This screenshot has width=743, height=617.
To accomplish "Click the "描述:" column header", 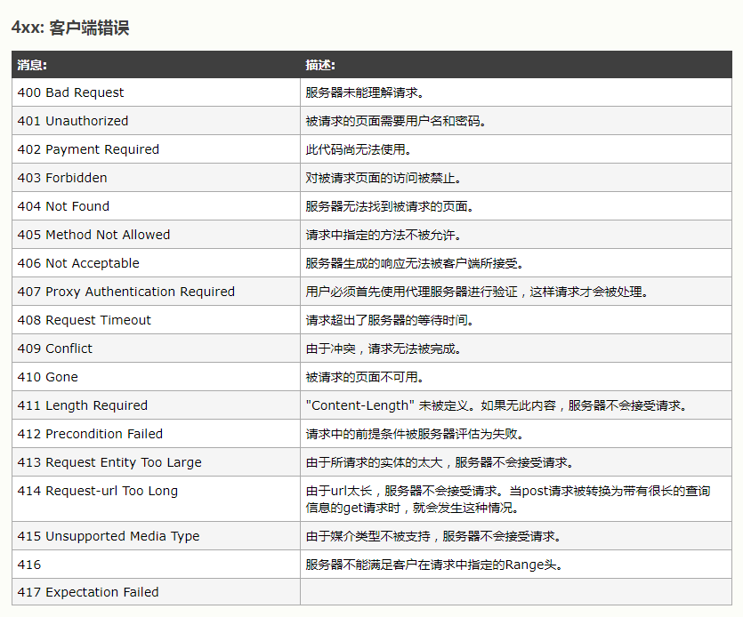I will pos(516,64).
